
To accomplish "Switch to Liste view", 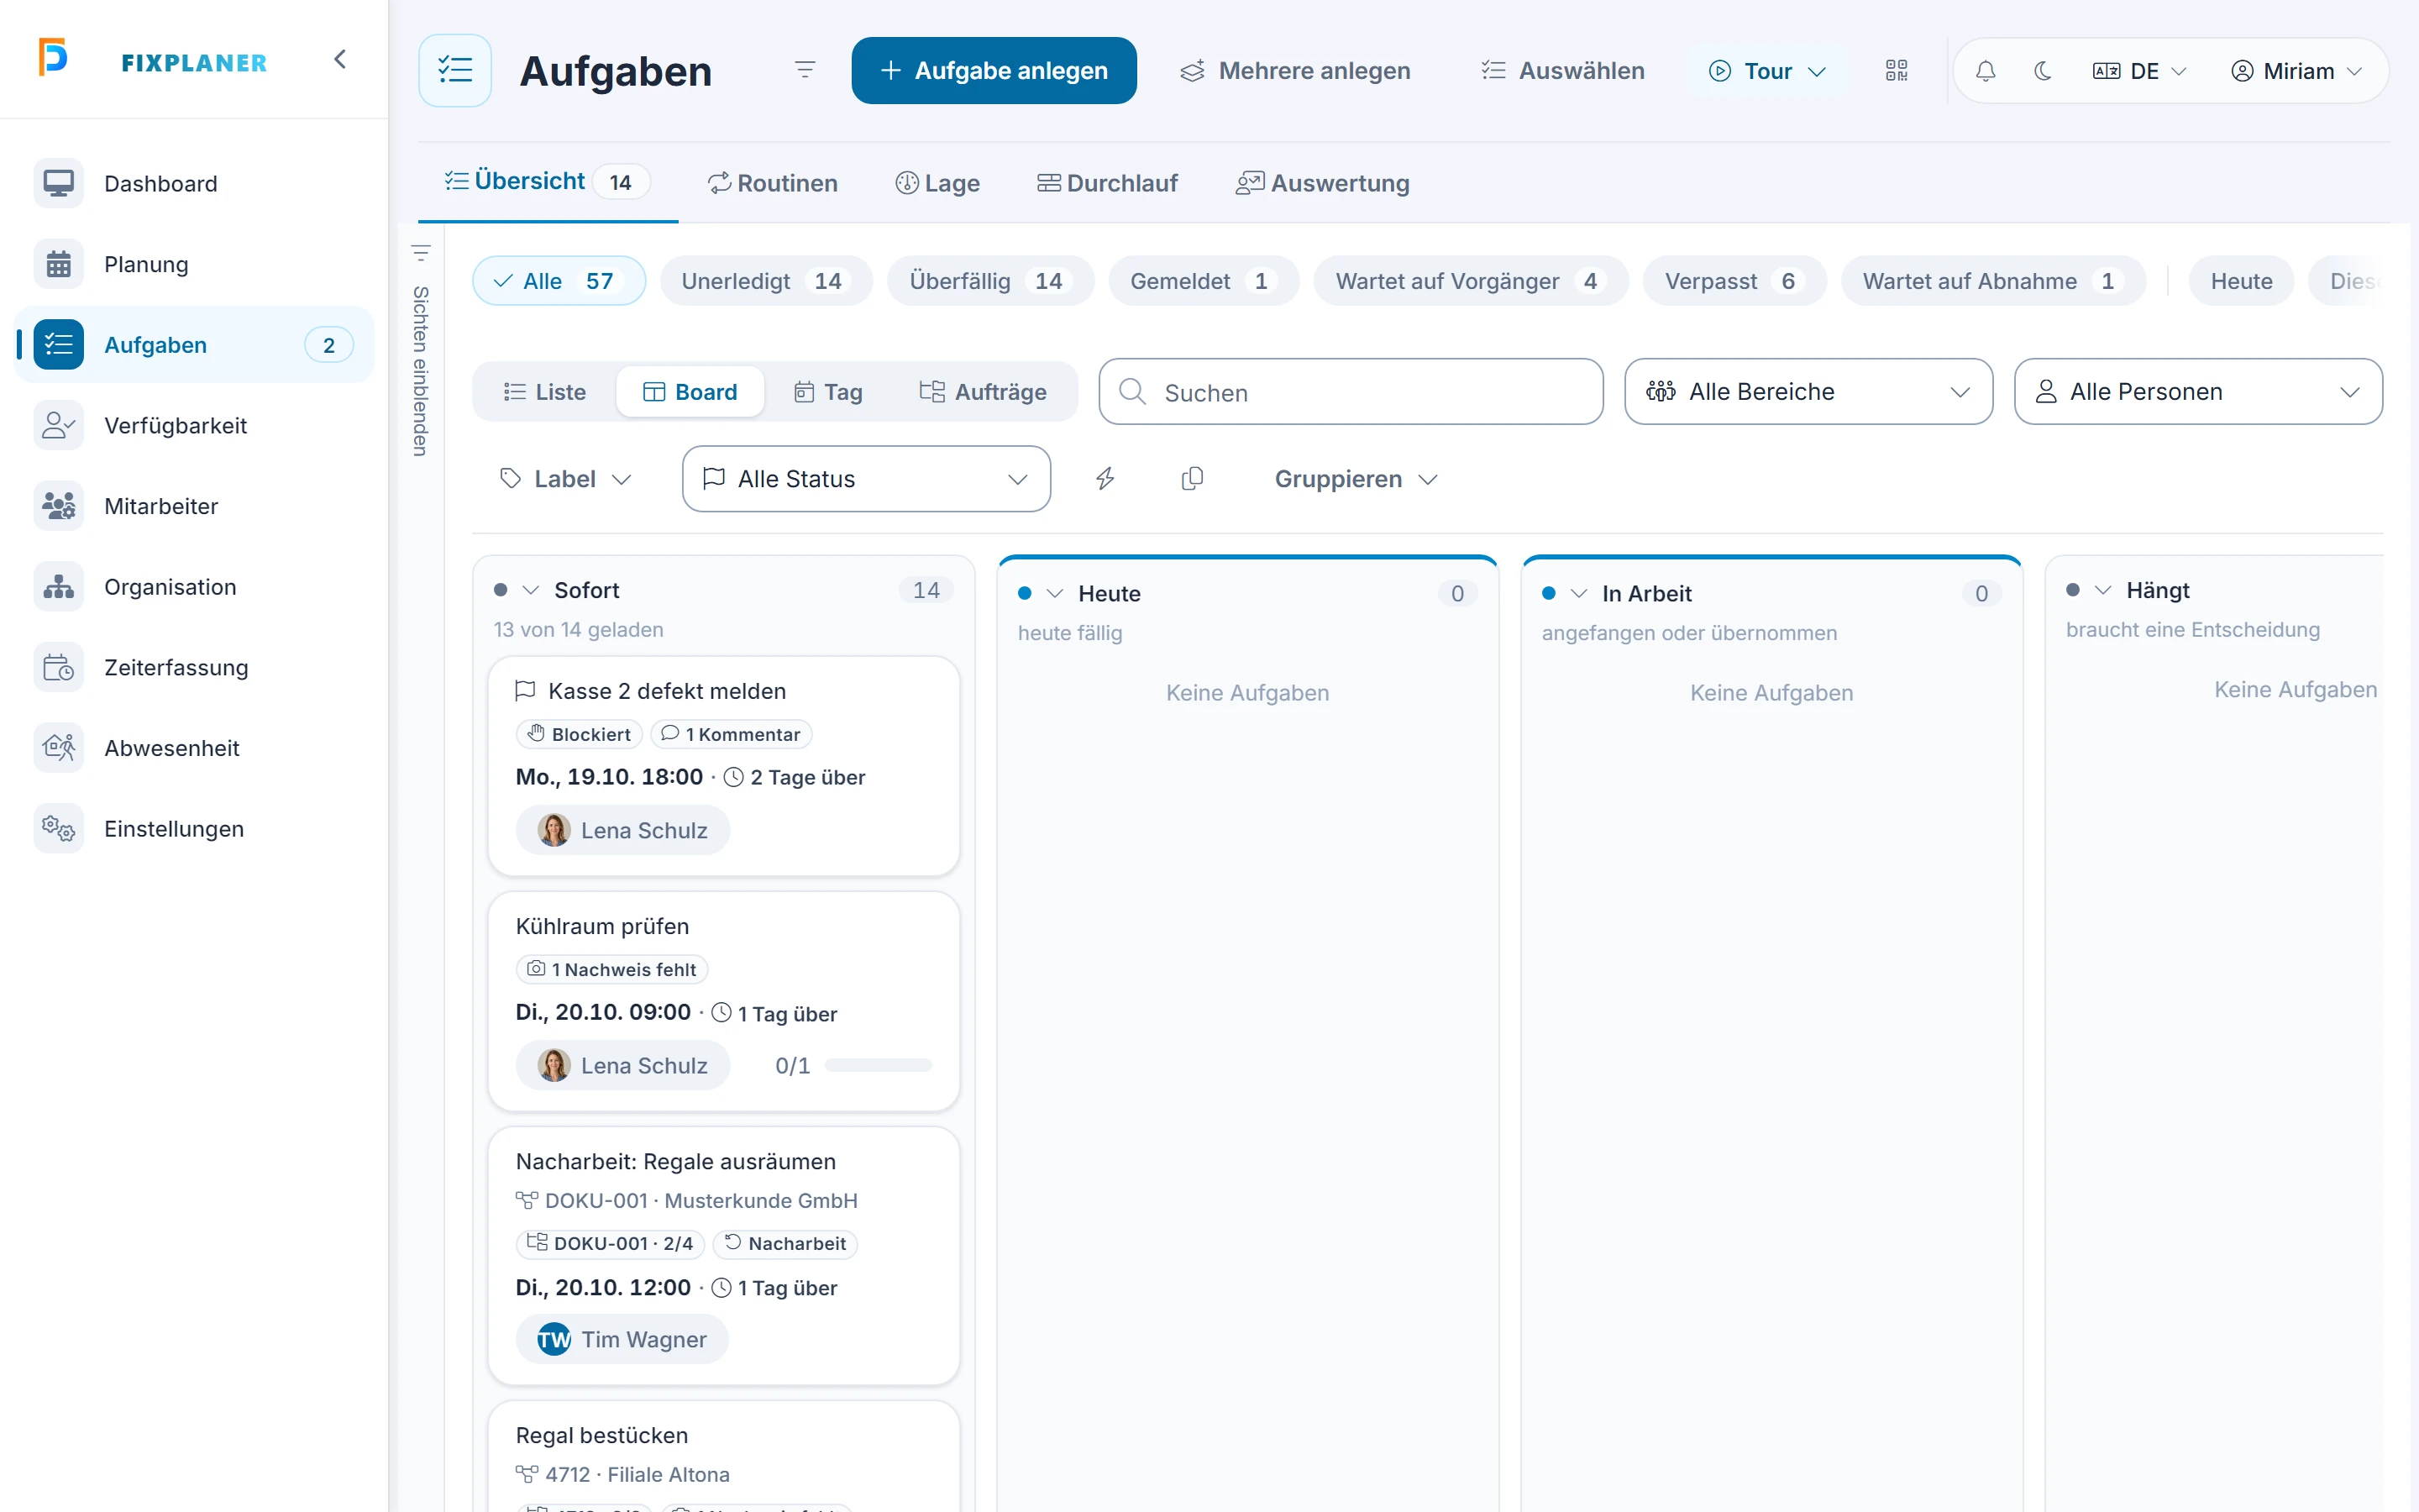I will 545,392.
